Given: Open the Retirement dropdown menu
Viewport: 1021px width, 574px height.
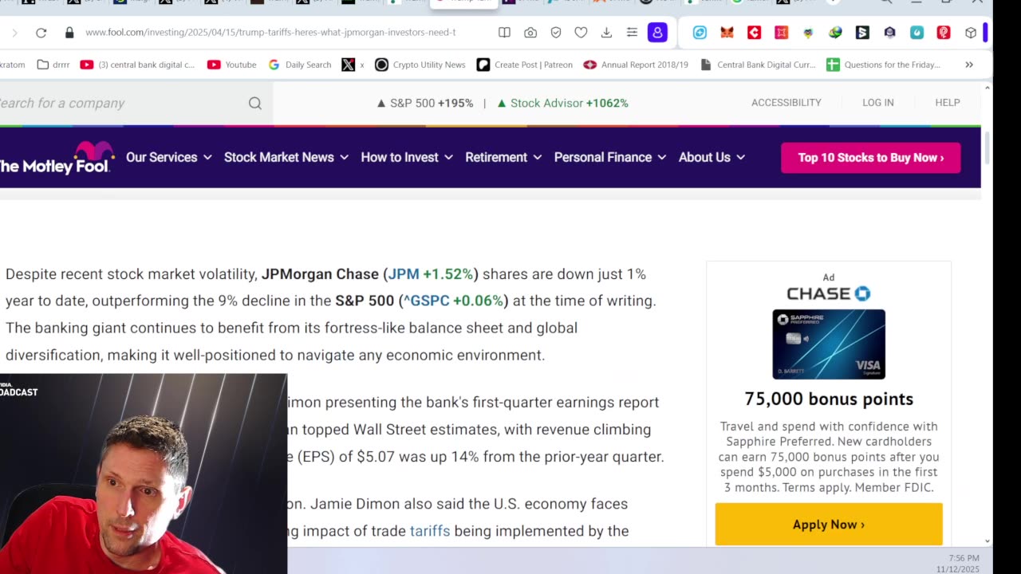Looking at the screenshot, I should tap(503, 157).
